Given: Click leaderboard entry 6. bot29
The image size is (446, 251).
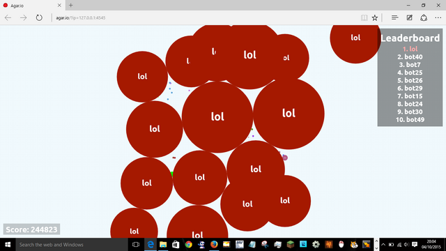Looking at the screenshot, I should click(410, 89).
